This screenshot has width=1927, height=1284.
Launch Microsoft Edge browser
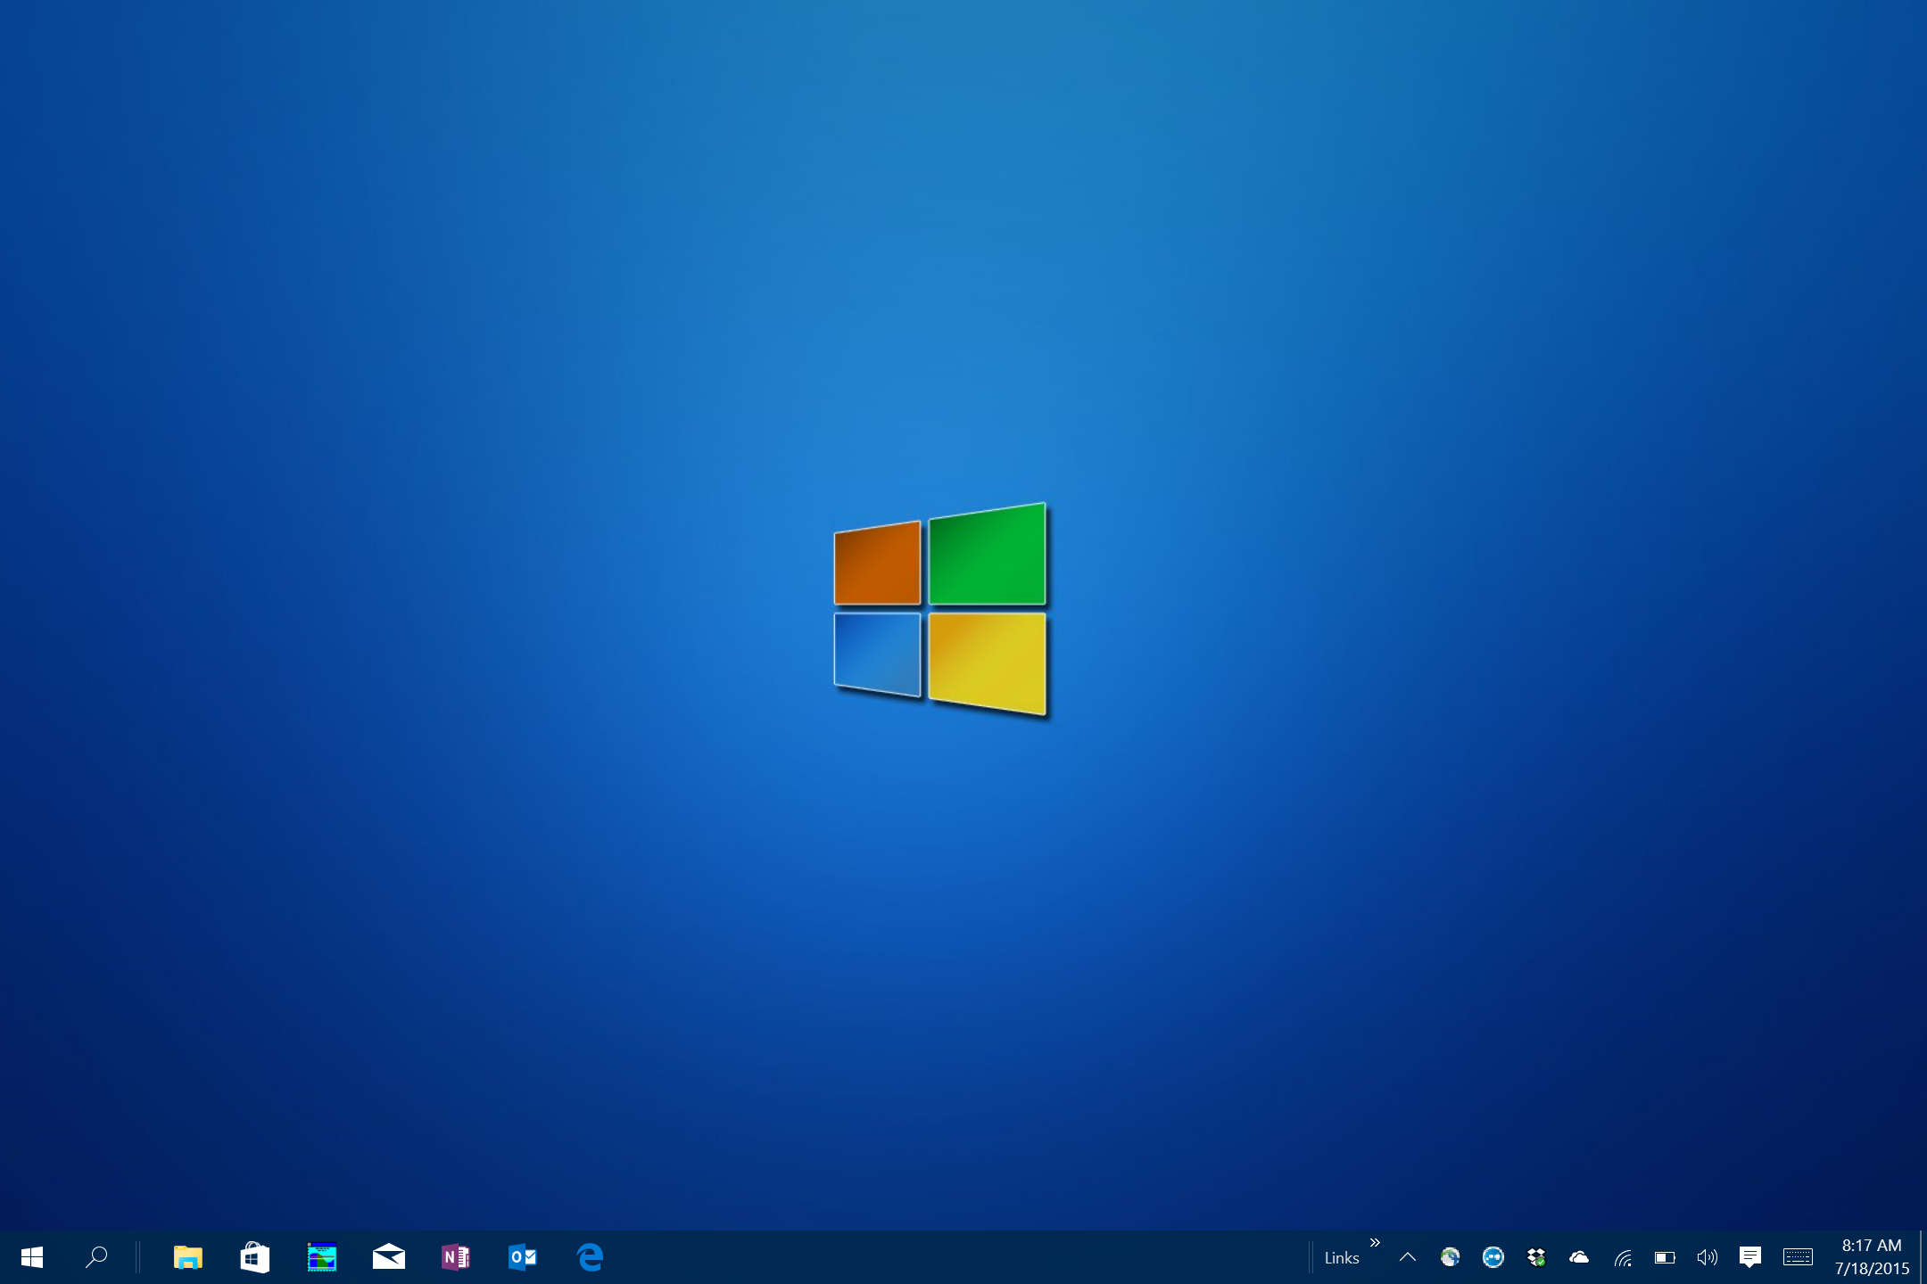(590, 1257)
